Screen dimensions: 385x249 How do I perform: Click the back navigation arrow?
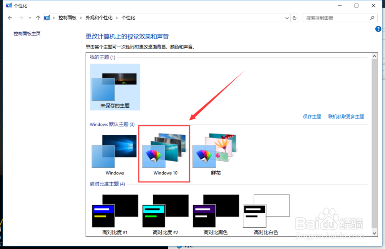9,18
